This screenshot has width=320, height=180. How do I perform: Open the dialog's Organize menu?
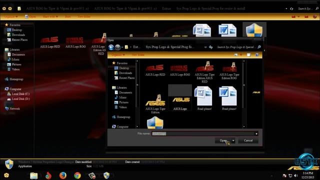click(118, 54)
